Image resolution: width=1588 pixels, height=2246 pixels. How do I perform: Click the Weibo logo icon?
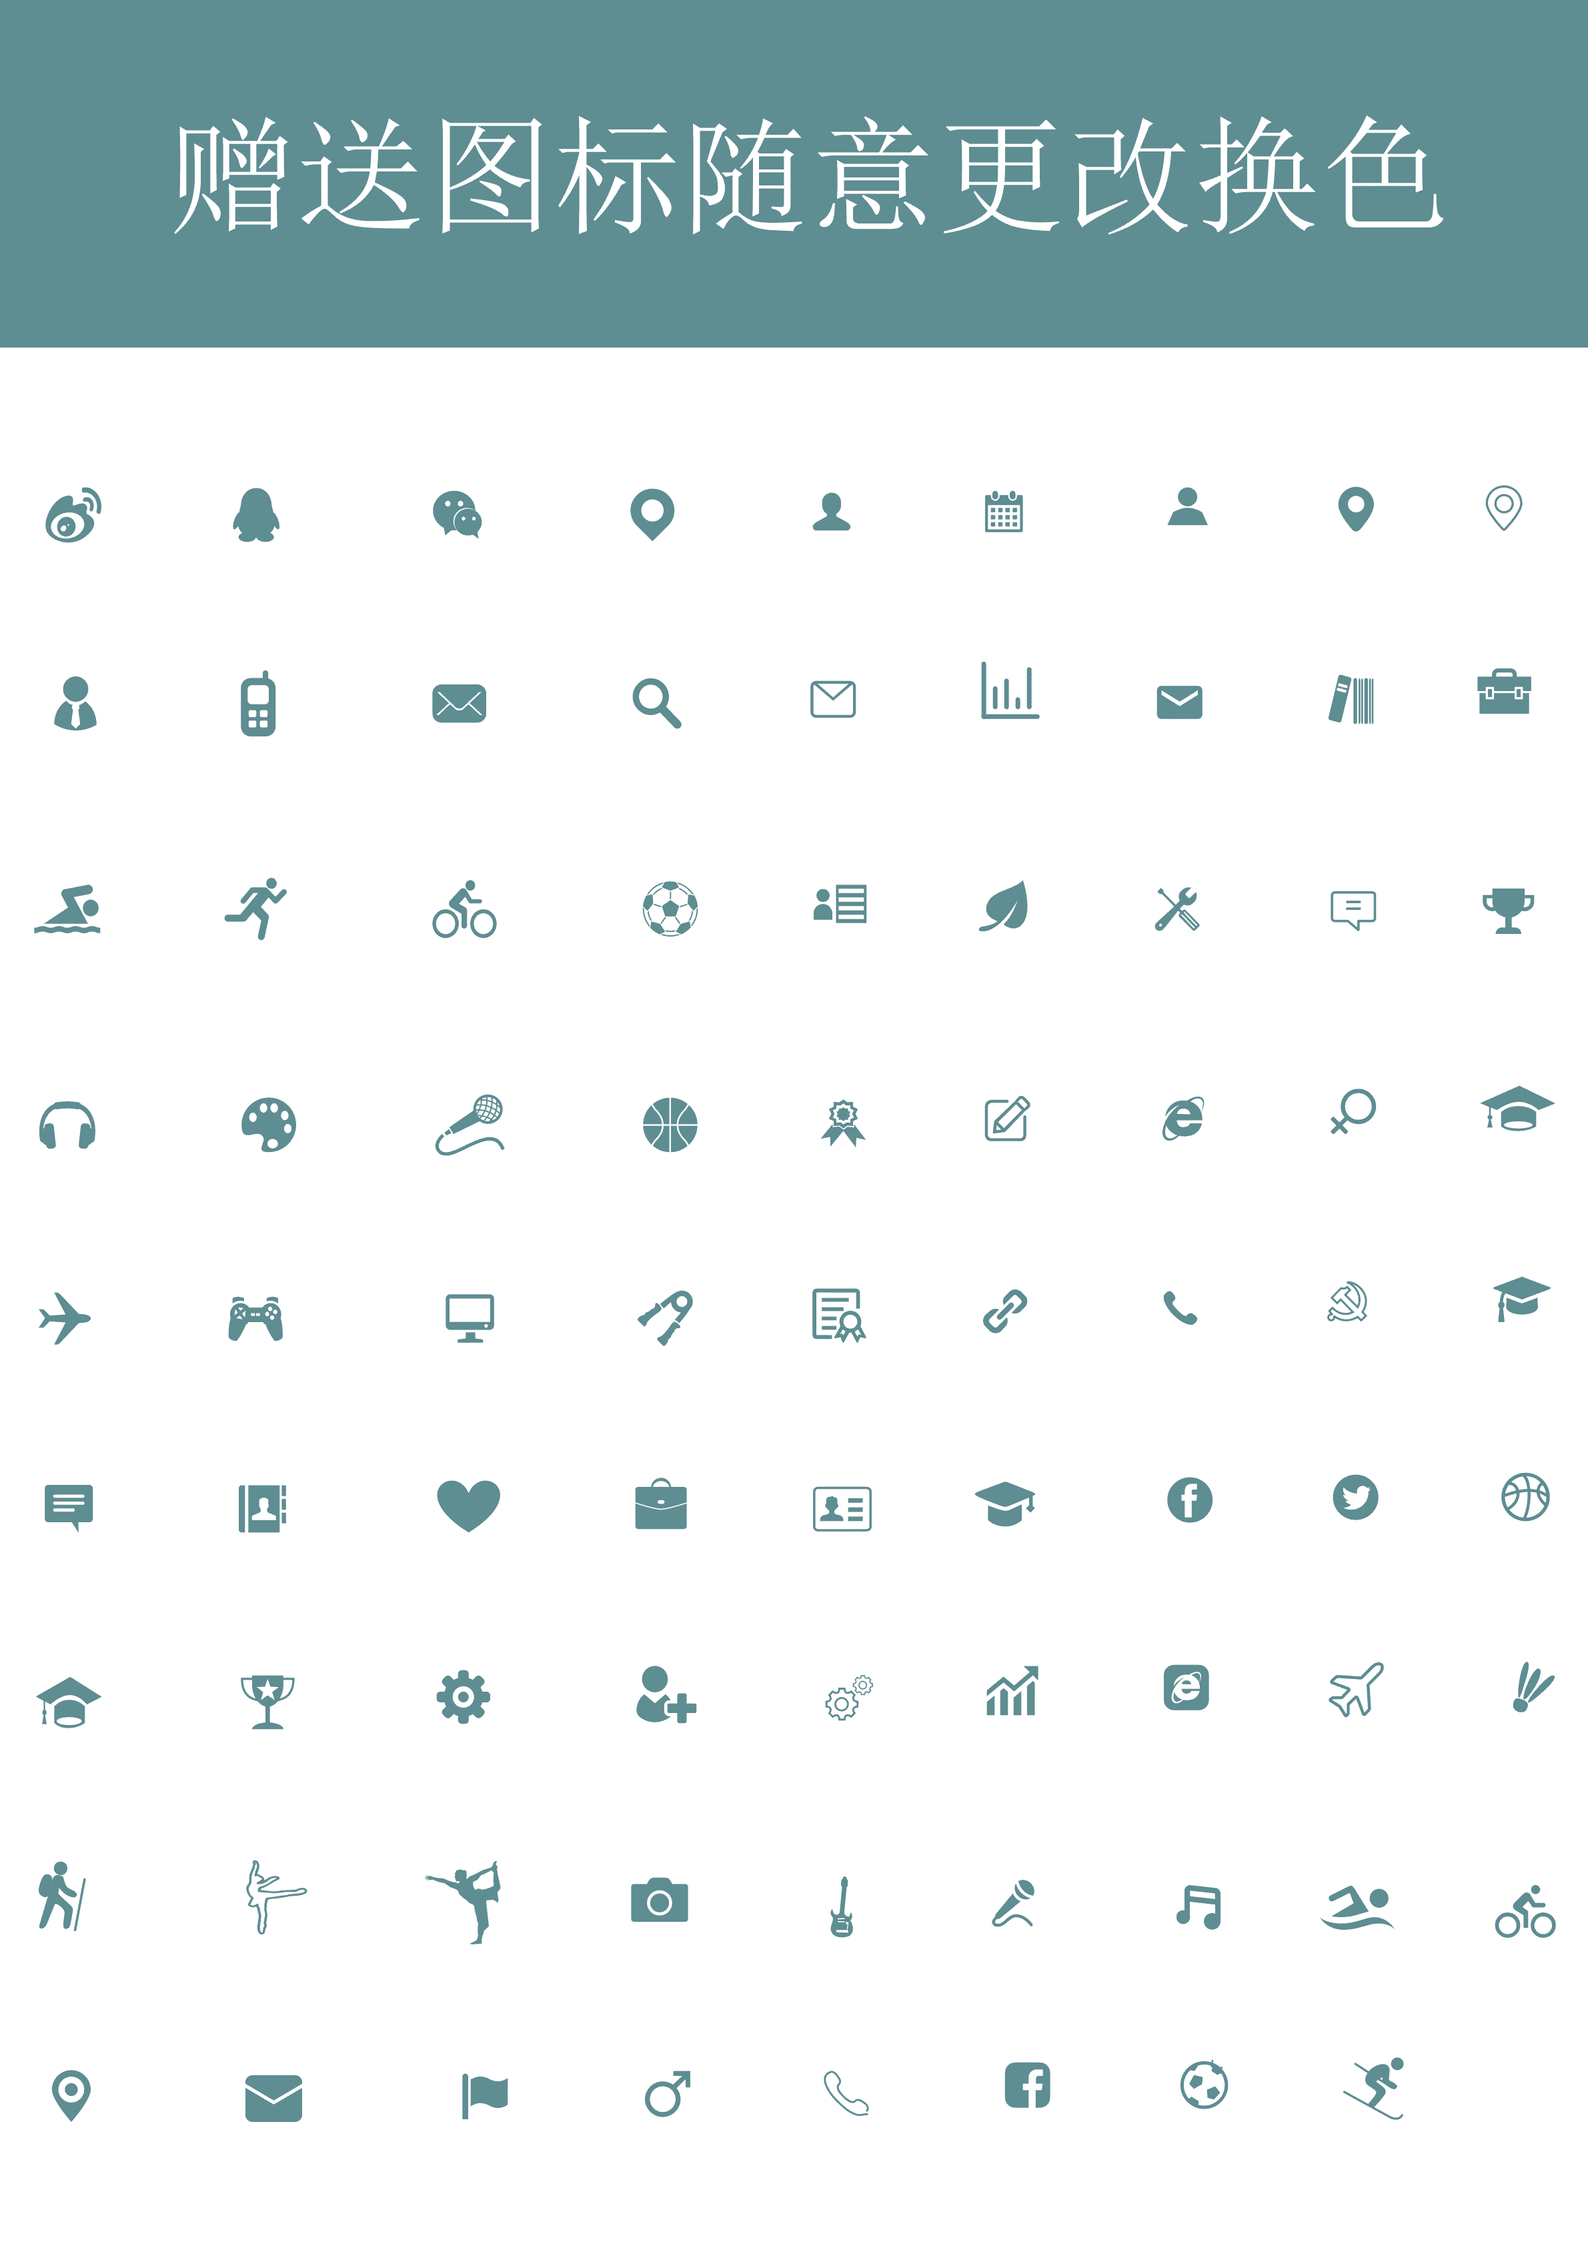pos(73,514)
